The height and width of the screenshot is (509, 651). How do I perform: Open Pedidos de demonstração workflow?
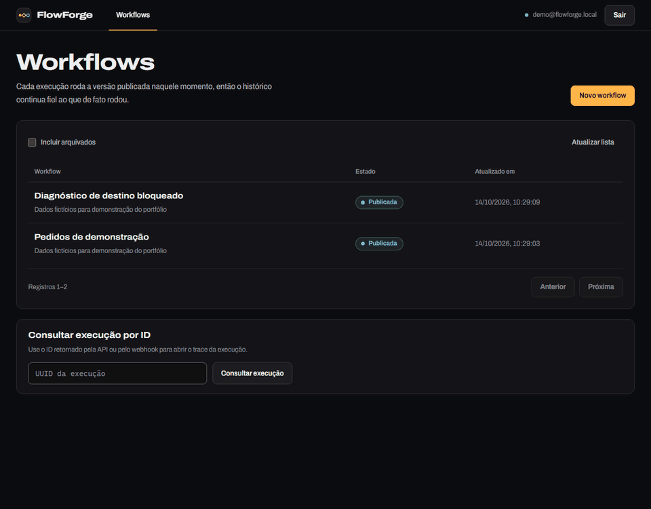(x=92, y=237)
